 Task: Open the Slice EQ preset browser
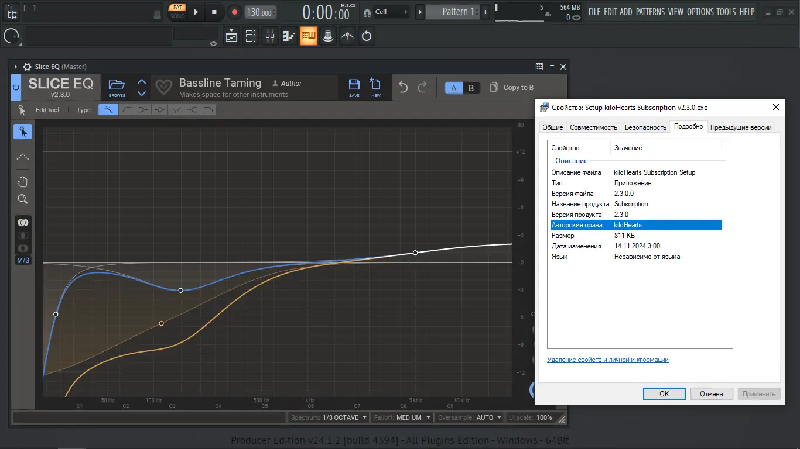pyautogui.click(x=117, y=87)
